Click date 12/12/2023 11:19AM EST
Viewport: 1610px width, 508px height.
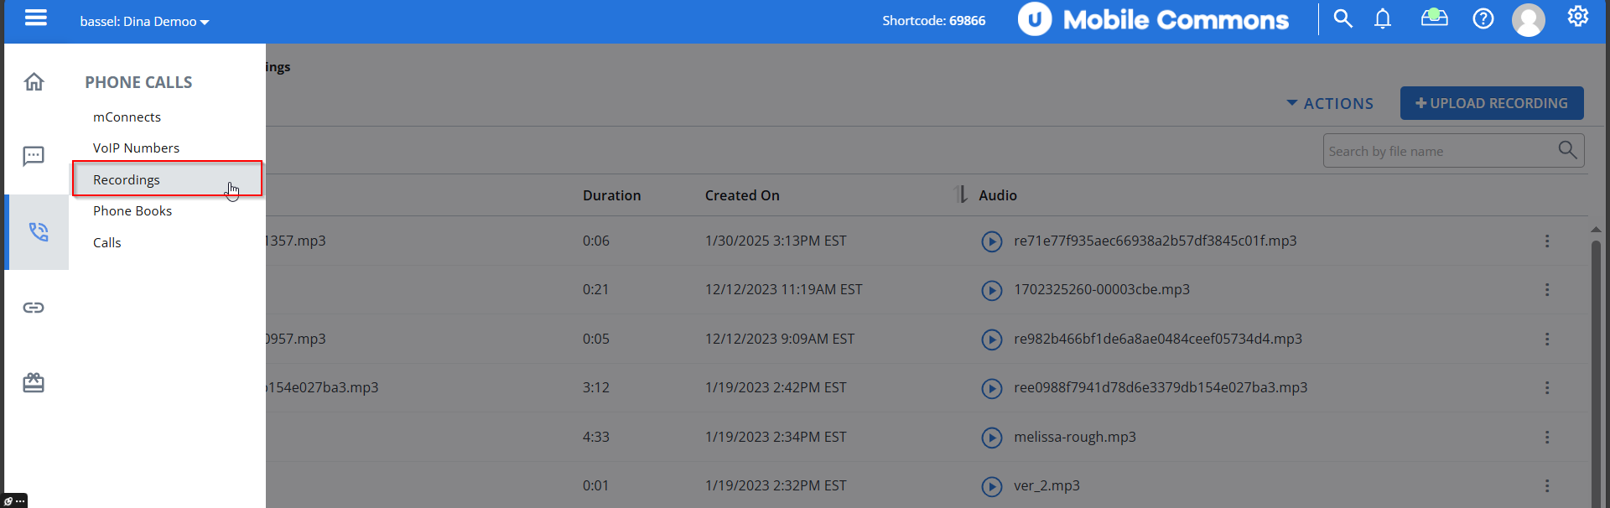click(783, 289)
